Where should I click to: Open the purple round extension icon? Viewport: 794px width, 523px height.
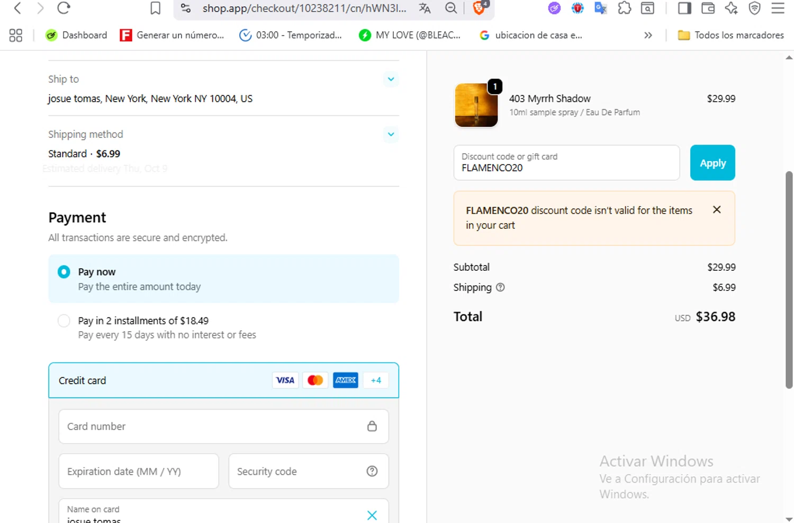[x=554, y=8]
